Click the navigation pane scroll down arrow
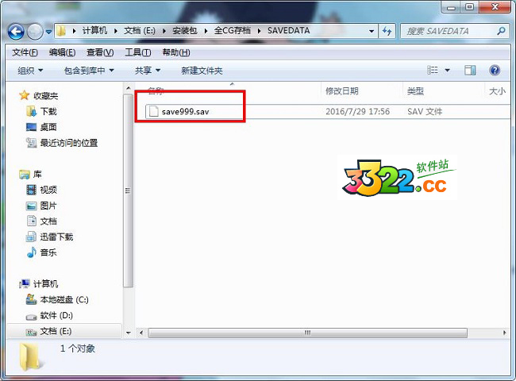The width and height of the screenshot is (516, 381). click(x=129, y=333)
